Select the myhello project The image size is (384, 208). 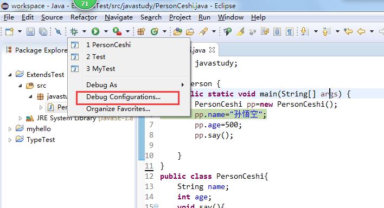[33, 129]
